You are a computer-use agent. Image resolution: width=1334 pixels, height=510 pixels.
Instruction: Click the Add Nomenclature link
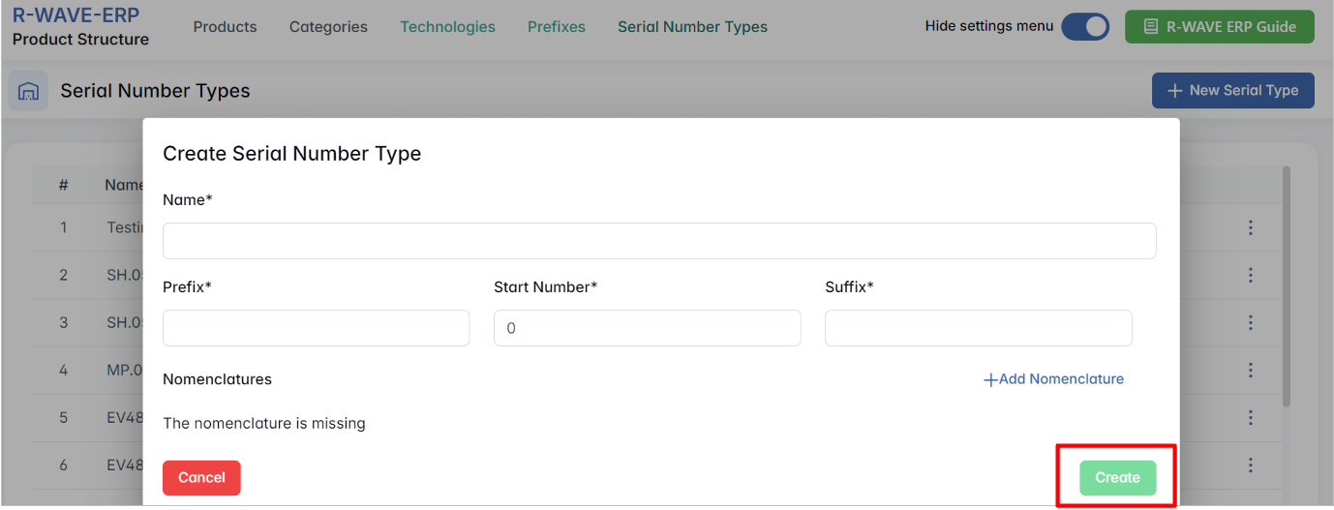[1053, 379]
